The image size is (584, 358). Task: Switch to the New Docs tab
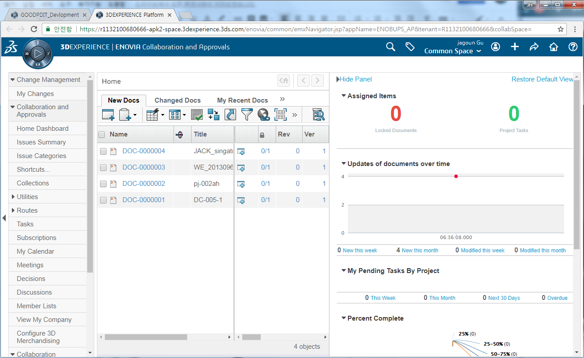coord(123,100)
